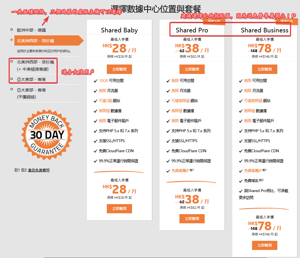Viewport: 300px width, 258px height.
Task: Click 支援SSL/HTTPS in the Shared Baby plan
Action: click(112, 141)
